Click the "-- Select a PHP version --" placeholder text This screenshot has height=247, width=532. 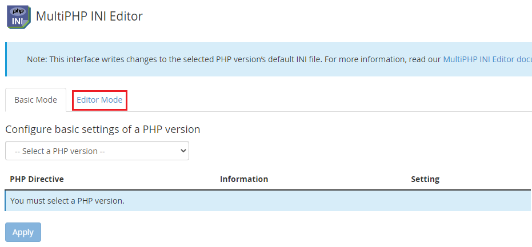pos(59,151)
